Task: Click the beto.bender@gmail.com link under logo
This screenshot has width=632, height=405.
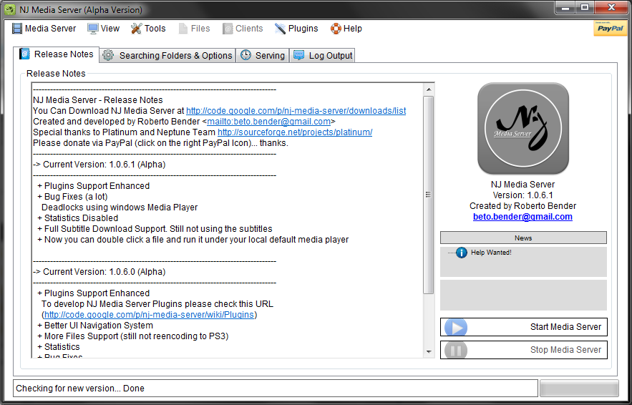Action: [x=522, y=217]
